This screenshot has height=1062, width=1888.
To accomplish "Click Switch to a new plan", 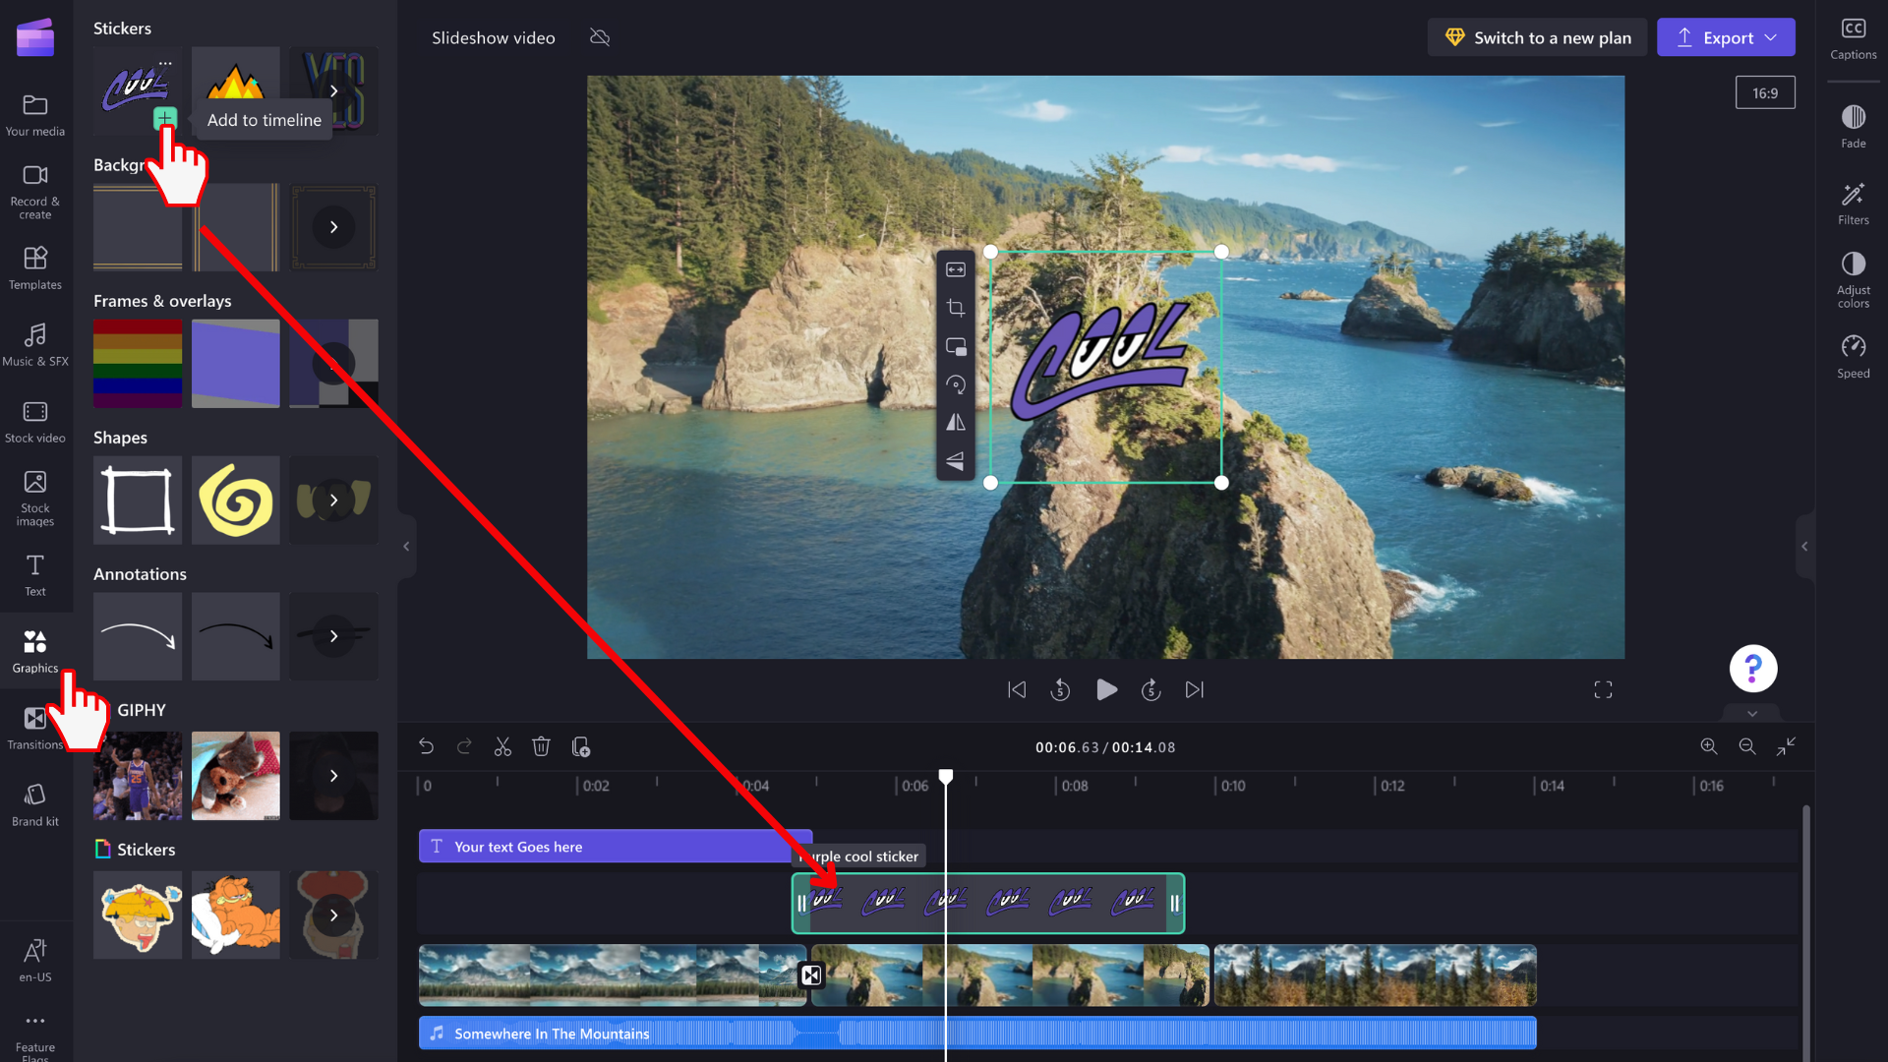I will tap(1536, 37).
